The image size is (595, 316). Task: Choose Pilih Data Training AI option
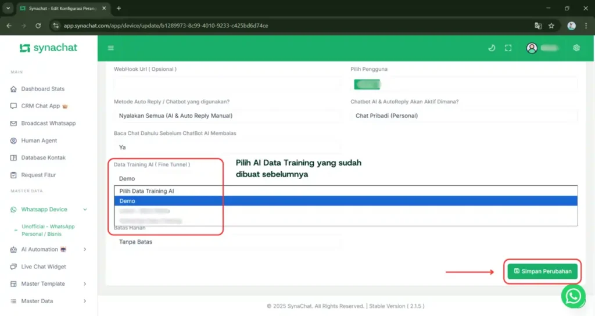[x=346, y=191]
